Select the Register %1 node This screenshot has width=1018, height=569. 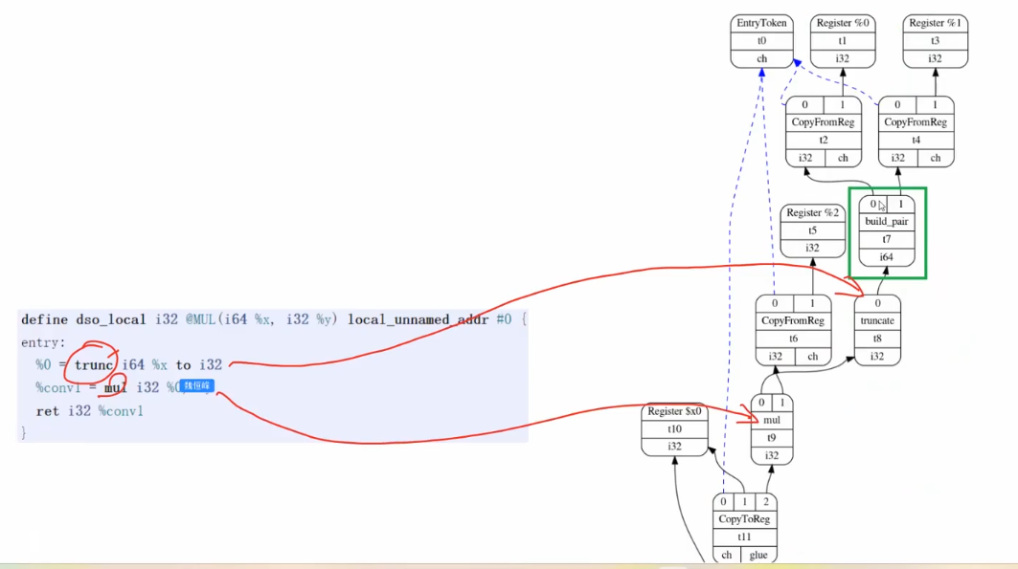click(935, 41)
